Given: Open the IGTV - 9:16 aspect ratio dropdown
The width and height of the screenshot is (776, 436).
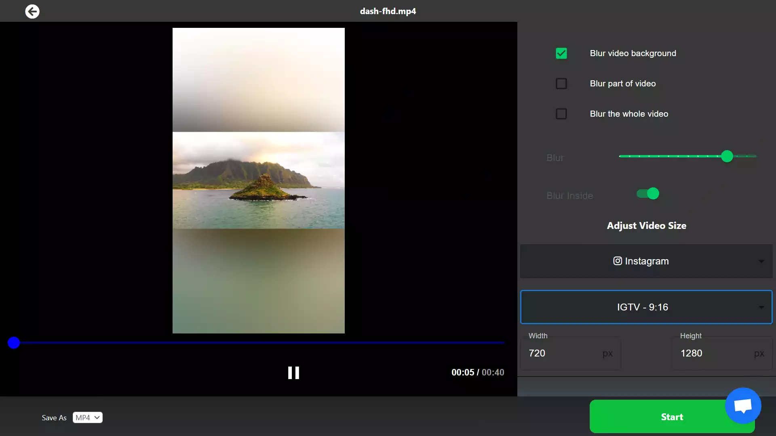Looking at the screenshot, I should pos(646,307).
